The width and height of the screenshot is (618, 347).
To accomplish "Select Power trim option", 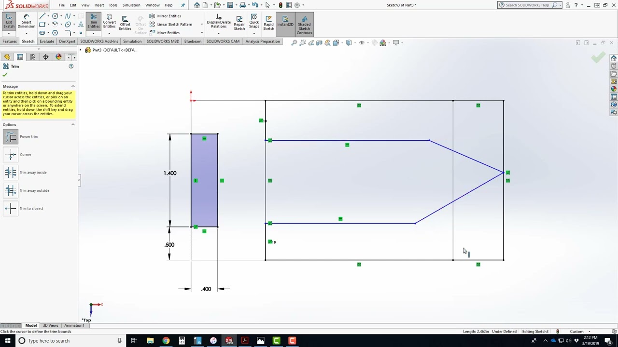I will click(11, 137).
